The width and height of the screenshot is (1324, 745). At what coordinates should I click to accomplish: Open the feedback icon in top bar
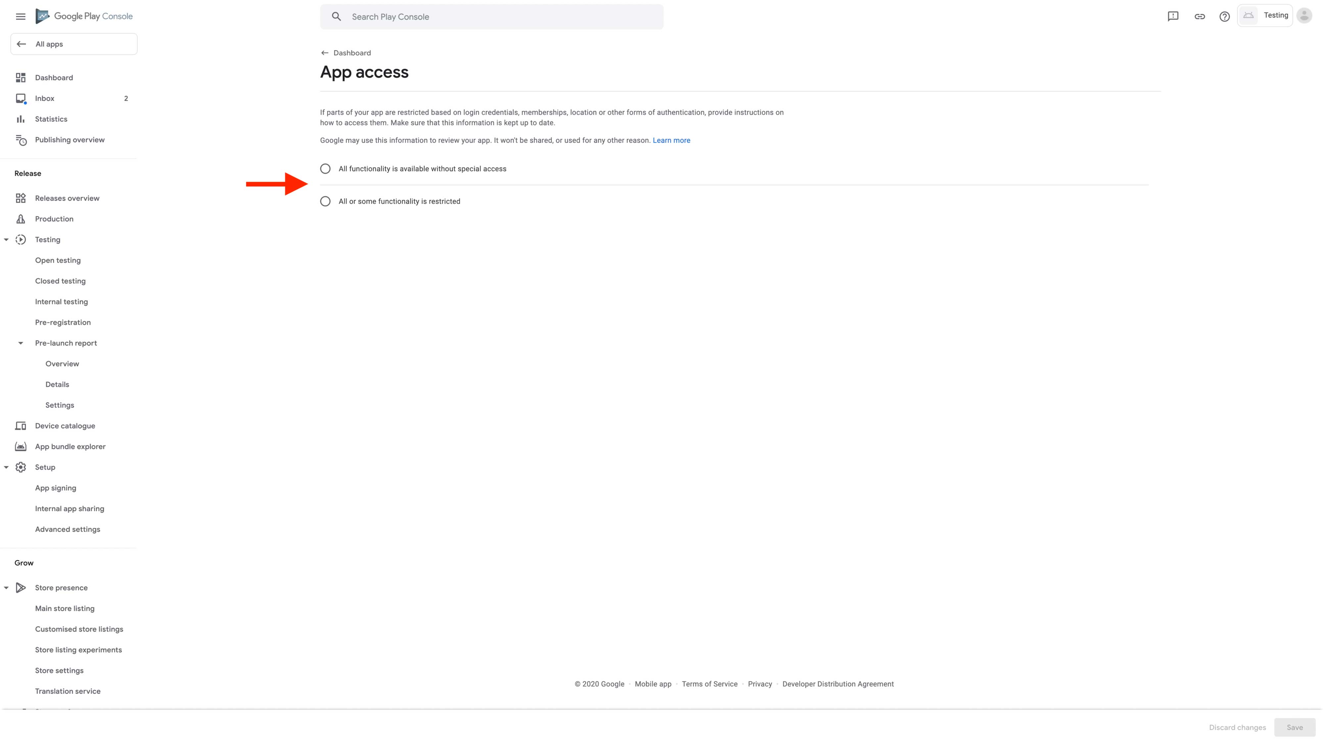pos(1173,17)
